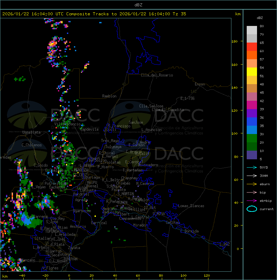Click the 'Potrerillos' map label
The height and width of the screenshot is (280, 277).
click(56, 183)
